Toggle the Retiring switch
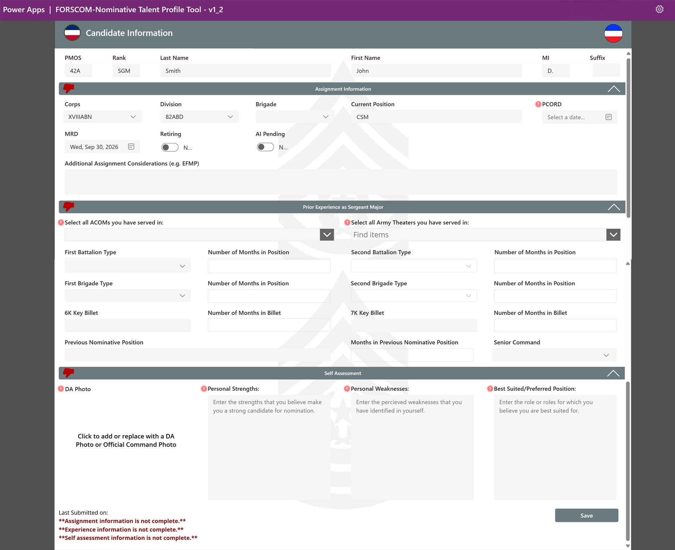Image resolution: width=675 pixels, height=550 pixels. pyautogui.click(x=170, y=147)
